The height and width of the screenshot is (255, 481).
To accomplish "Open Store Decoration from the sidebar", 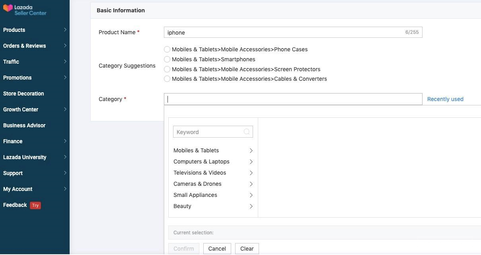I will tap(23, 93).
